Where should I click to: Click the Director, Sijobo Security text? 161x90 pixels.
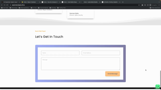(x=76, y=15)
